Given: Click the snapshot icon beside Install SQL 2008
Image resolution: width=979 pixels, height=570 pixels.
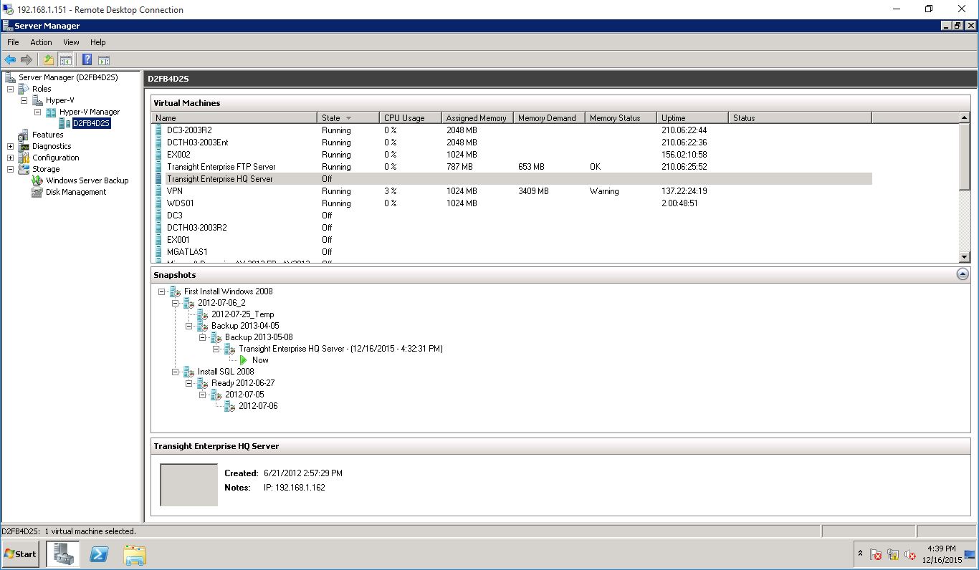Looking at the screenshot, I should pyautogui.click(x=189, y=372).
